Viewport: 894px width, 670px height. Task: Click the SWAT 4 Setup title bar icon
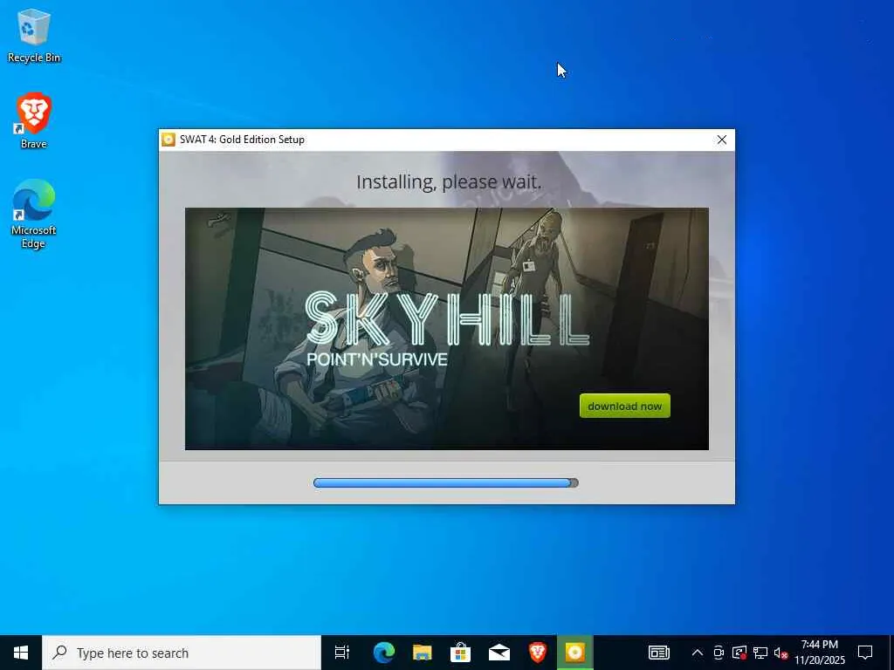(x=168, y=140)
